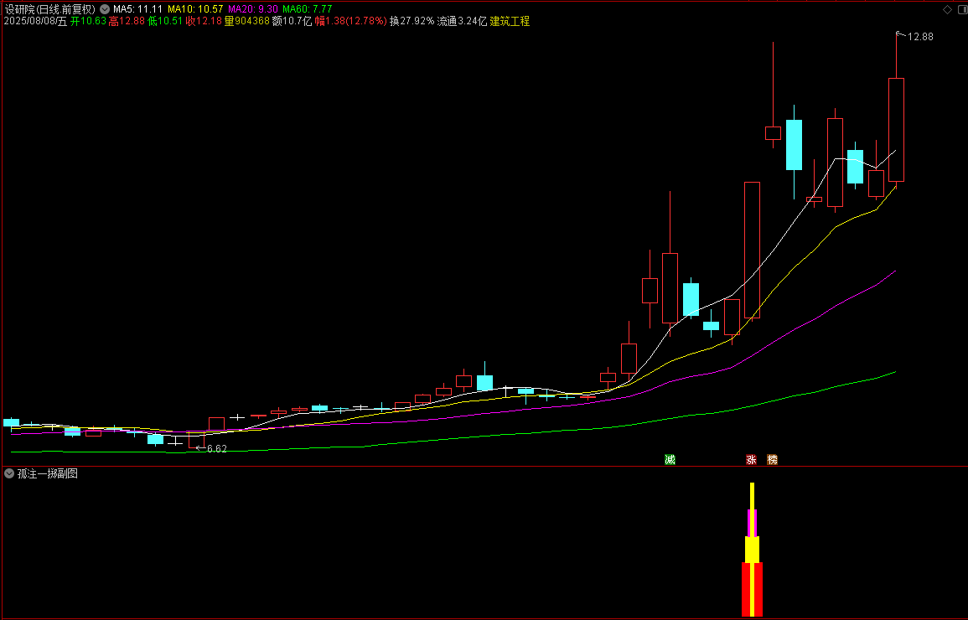Toggle the side panel icon at top right
Image resolution: width=968 pixels, height=620 pixels.
962,9
